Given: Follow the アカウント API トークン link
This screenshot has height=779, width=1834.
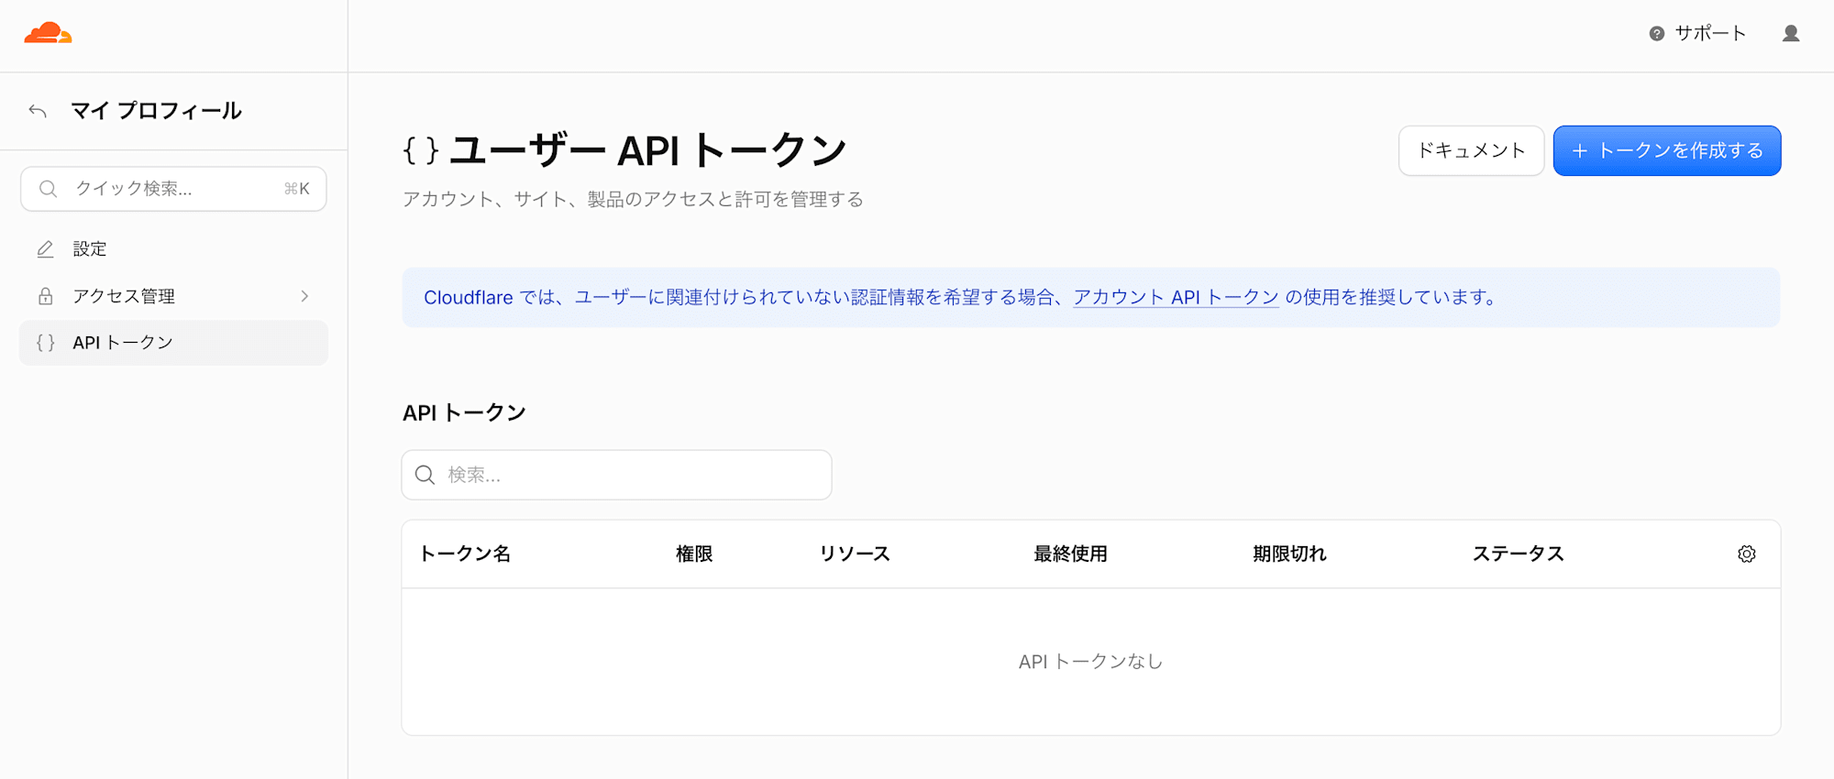Looking at the screenshot, I should coord(1176,297).
